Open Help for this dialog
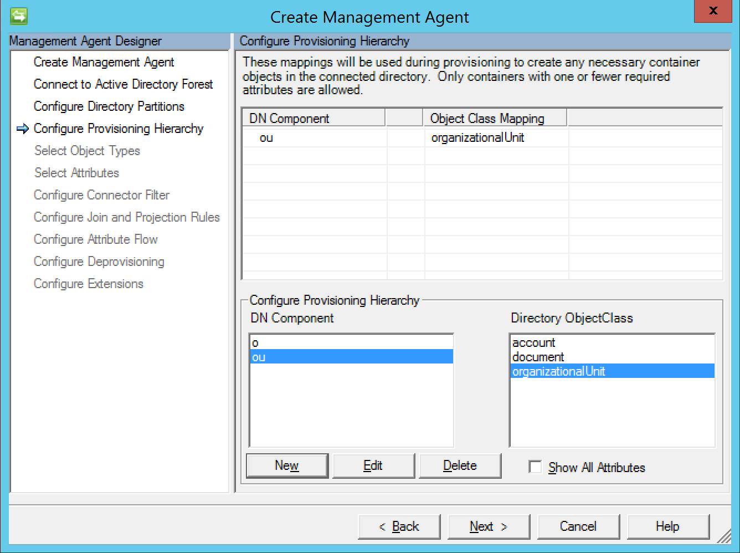 click(668, 526)
